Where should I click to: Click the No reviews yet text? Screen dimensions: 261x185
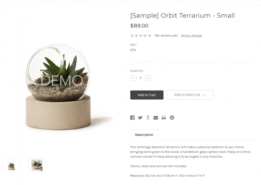coord(166,36)
